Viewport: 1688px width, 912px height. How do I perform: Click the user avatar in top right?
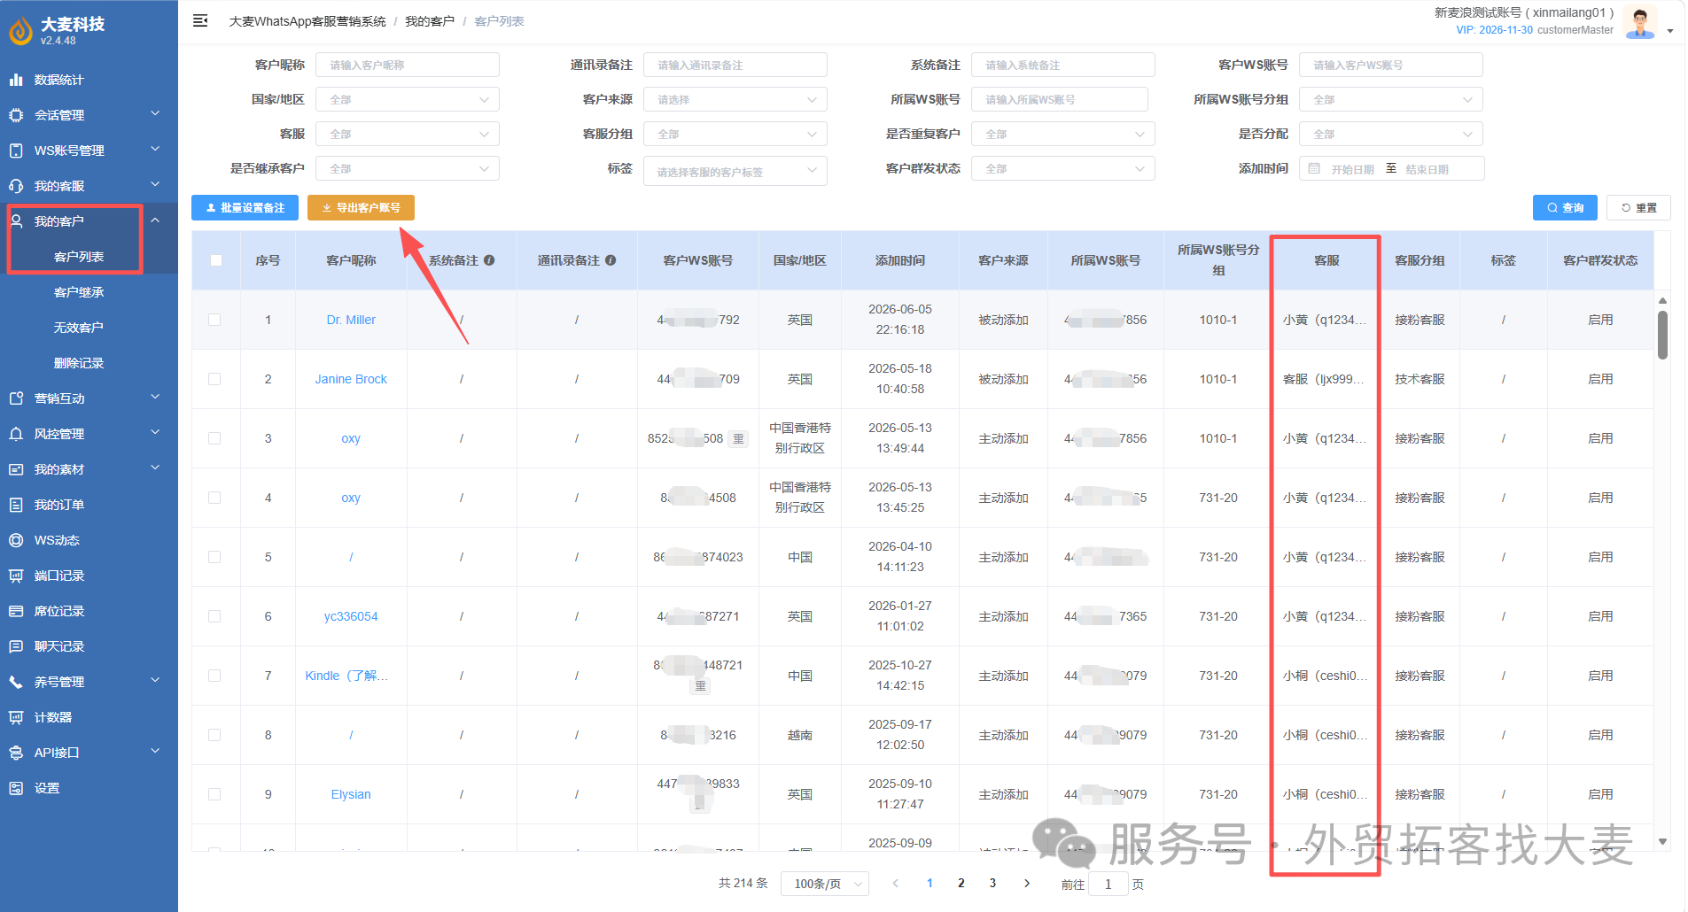(1640, 22)
